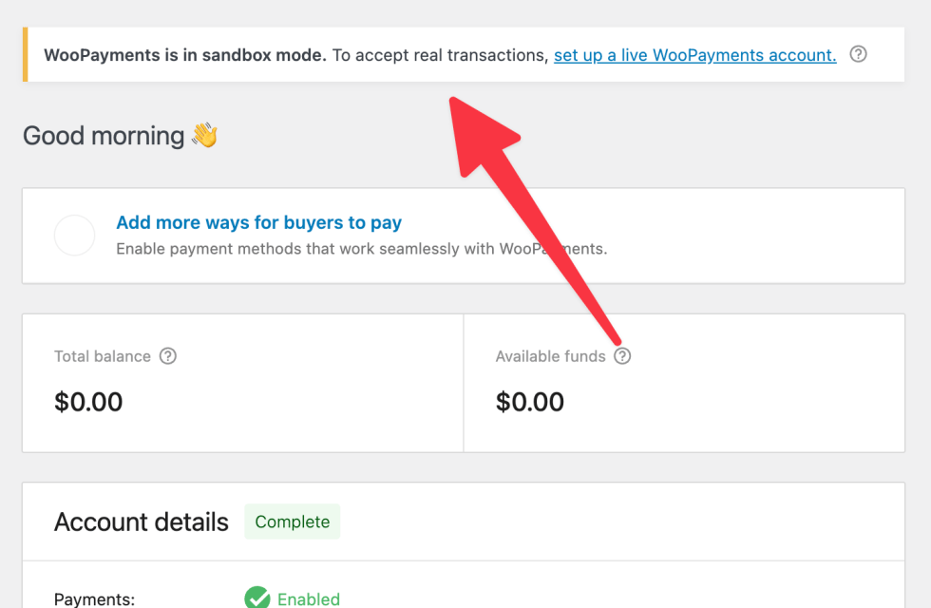Click the Total balance help icon

tap(168, 356)
